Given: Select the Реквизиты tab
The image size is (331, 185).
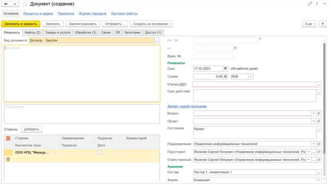Looking at the screenshot, I should 12,33.
